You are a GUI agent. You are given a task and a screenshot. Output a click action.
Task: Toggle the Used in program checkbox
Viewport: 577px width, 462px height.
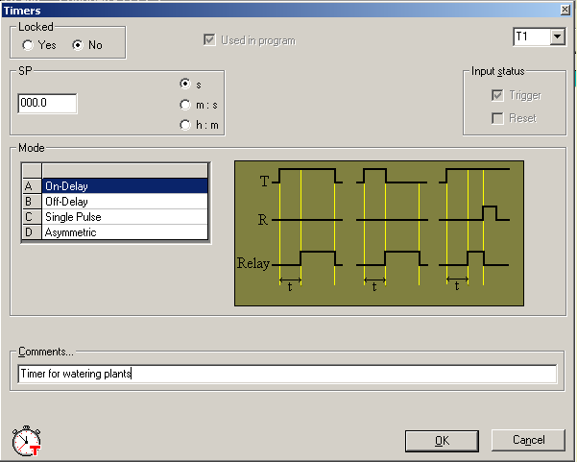[209, 40]
